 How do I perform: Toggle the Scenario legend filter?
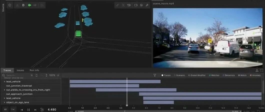[179, 75]
